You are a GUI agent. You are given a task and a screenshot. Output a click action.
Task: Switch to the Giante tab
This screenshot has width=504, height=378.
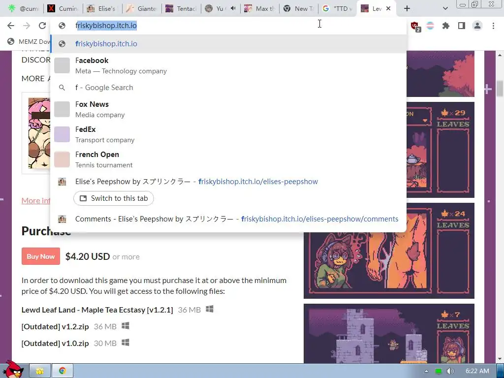coord(141,9)
